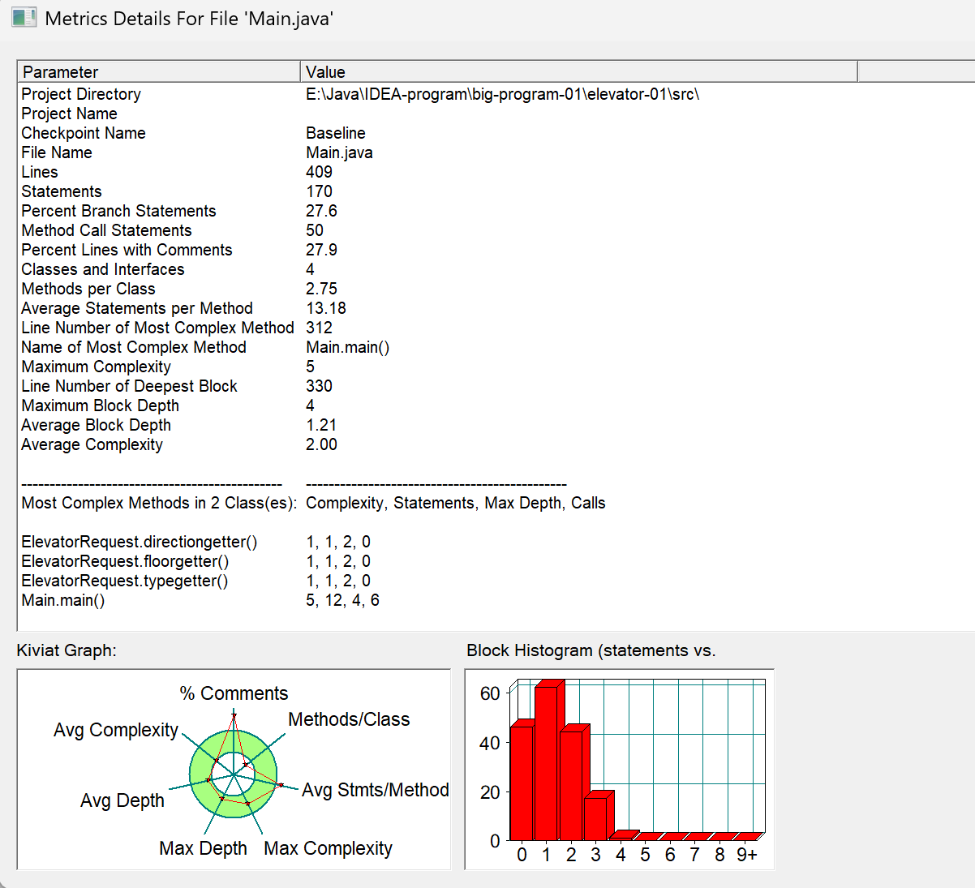Click the Baseline checkpoint value
Image resolution: width=975 pixels, height=888 pixels.
point(335,133)
